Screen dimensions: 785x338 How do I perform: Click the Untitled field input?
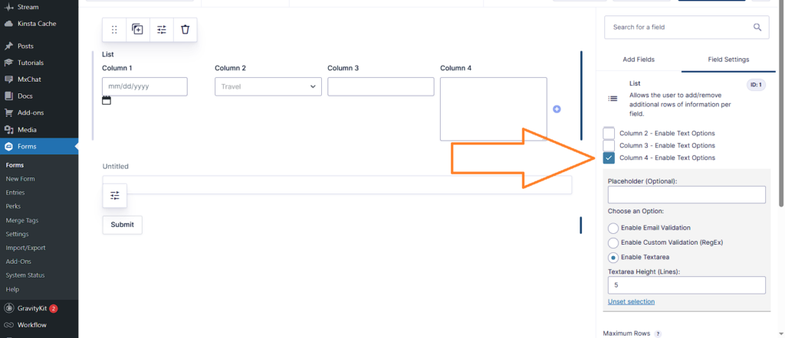[x=337, y=185]
